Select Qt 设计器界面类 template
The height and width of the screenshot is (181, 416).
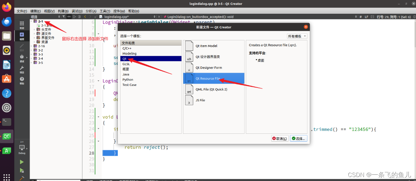tap(214, 57)
